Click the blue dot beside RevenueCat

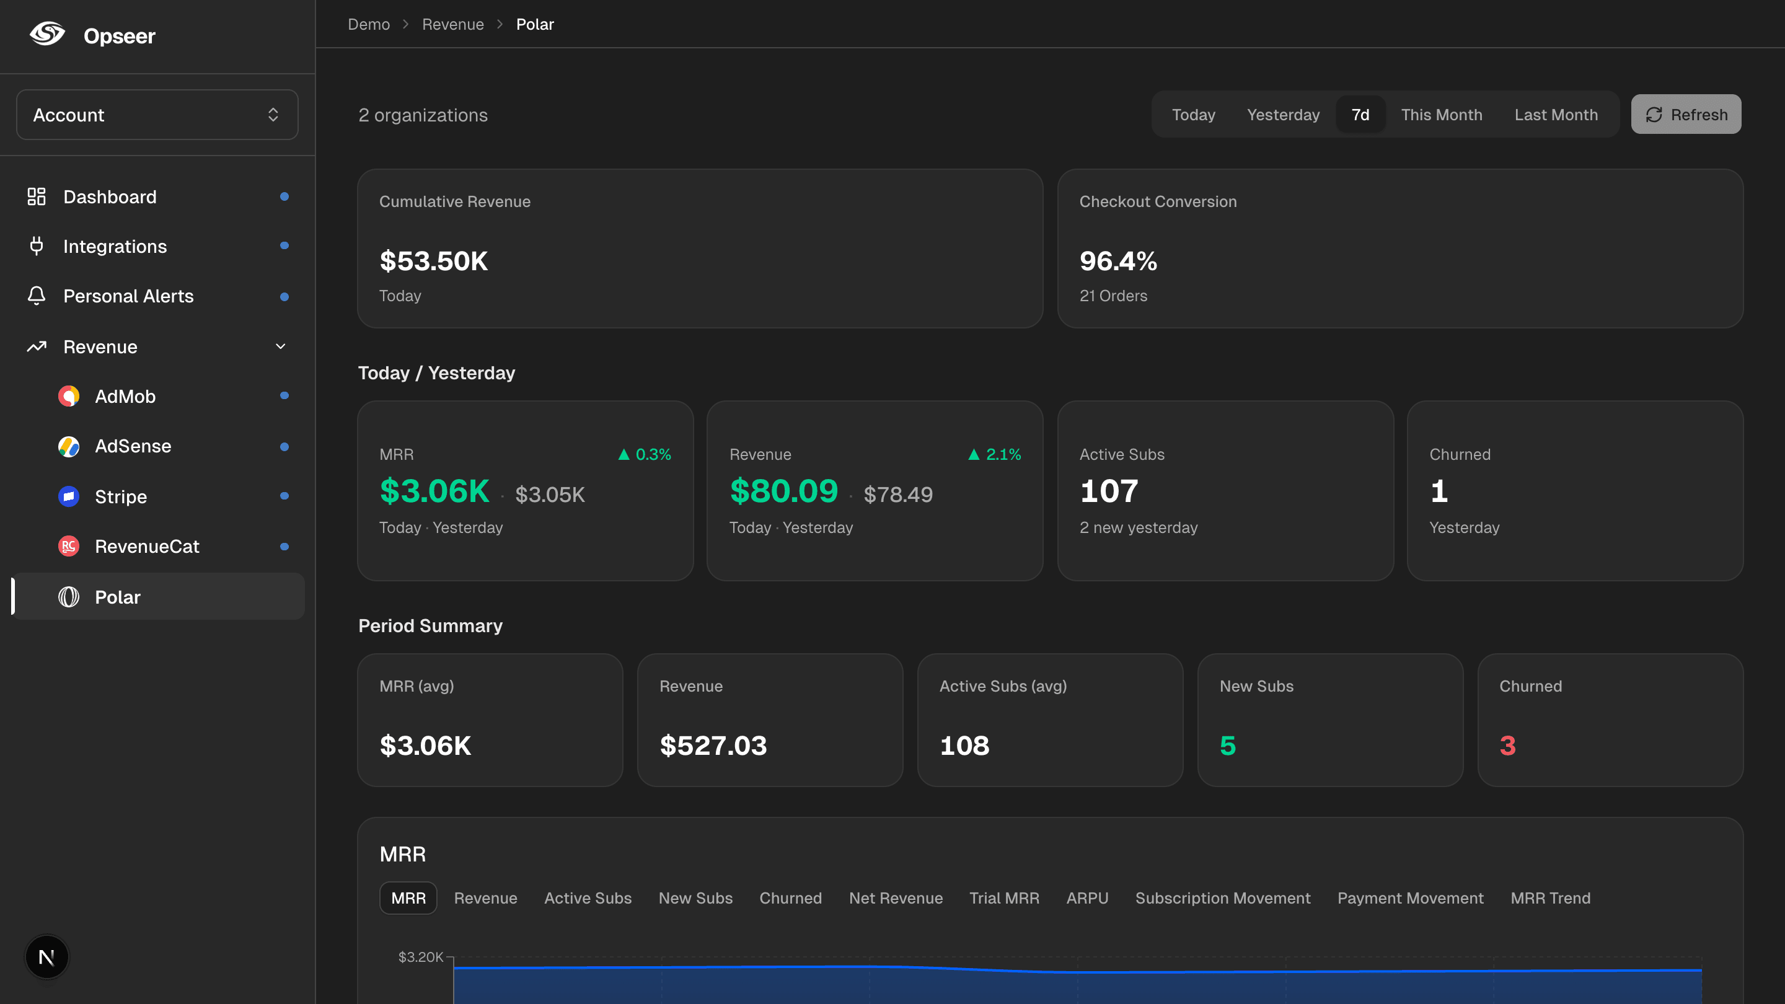point(284,547)
